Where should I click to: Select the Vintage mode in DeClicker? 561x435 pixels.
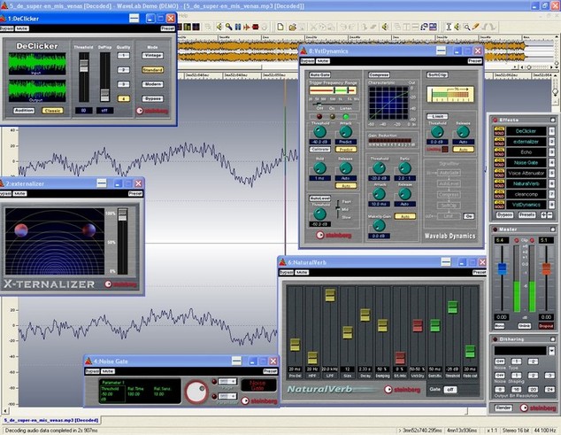pos(153,56)
